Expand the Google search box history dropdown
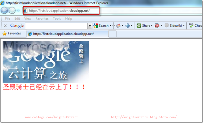 (x=90, y=26)
